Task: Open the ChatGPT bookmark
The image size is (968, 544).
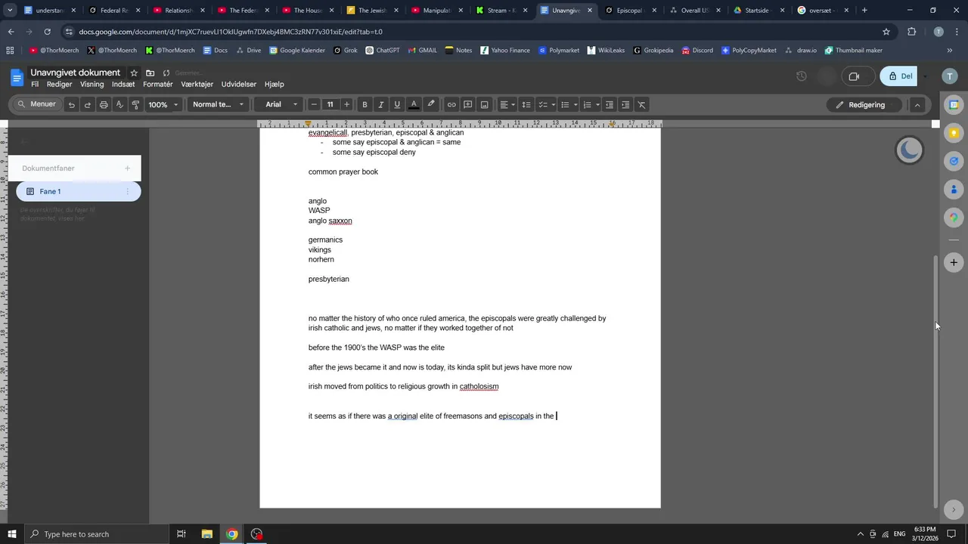Action: tap(382, 51)
